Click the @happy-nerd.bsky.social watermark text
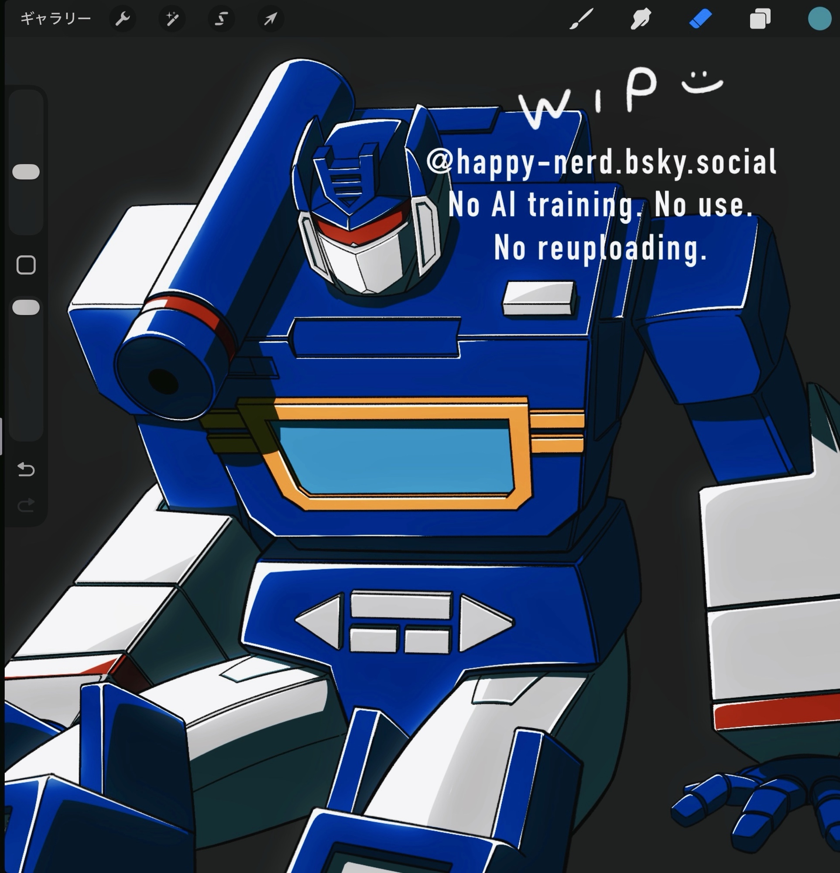This screenshot has width=840, height=873. tap(601, 162)
